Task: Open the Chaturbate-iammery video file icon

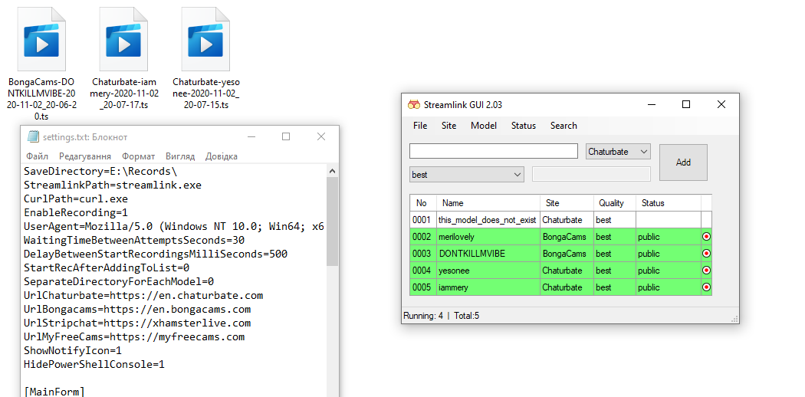Action: pyautogui.click(x=123, y=39)
